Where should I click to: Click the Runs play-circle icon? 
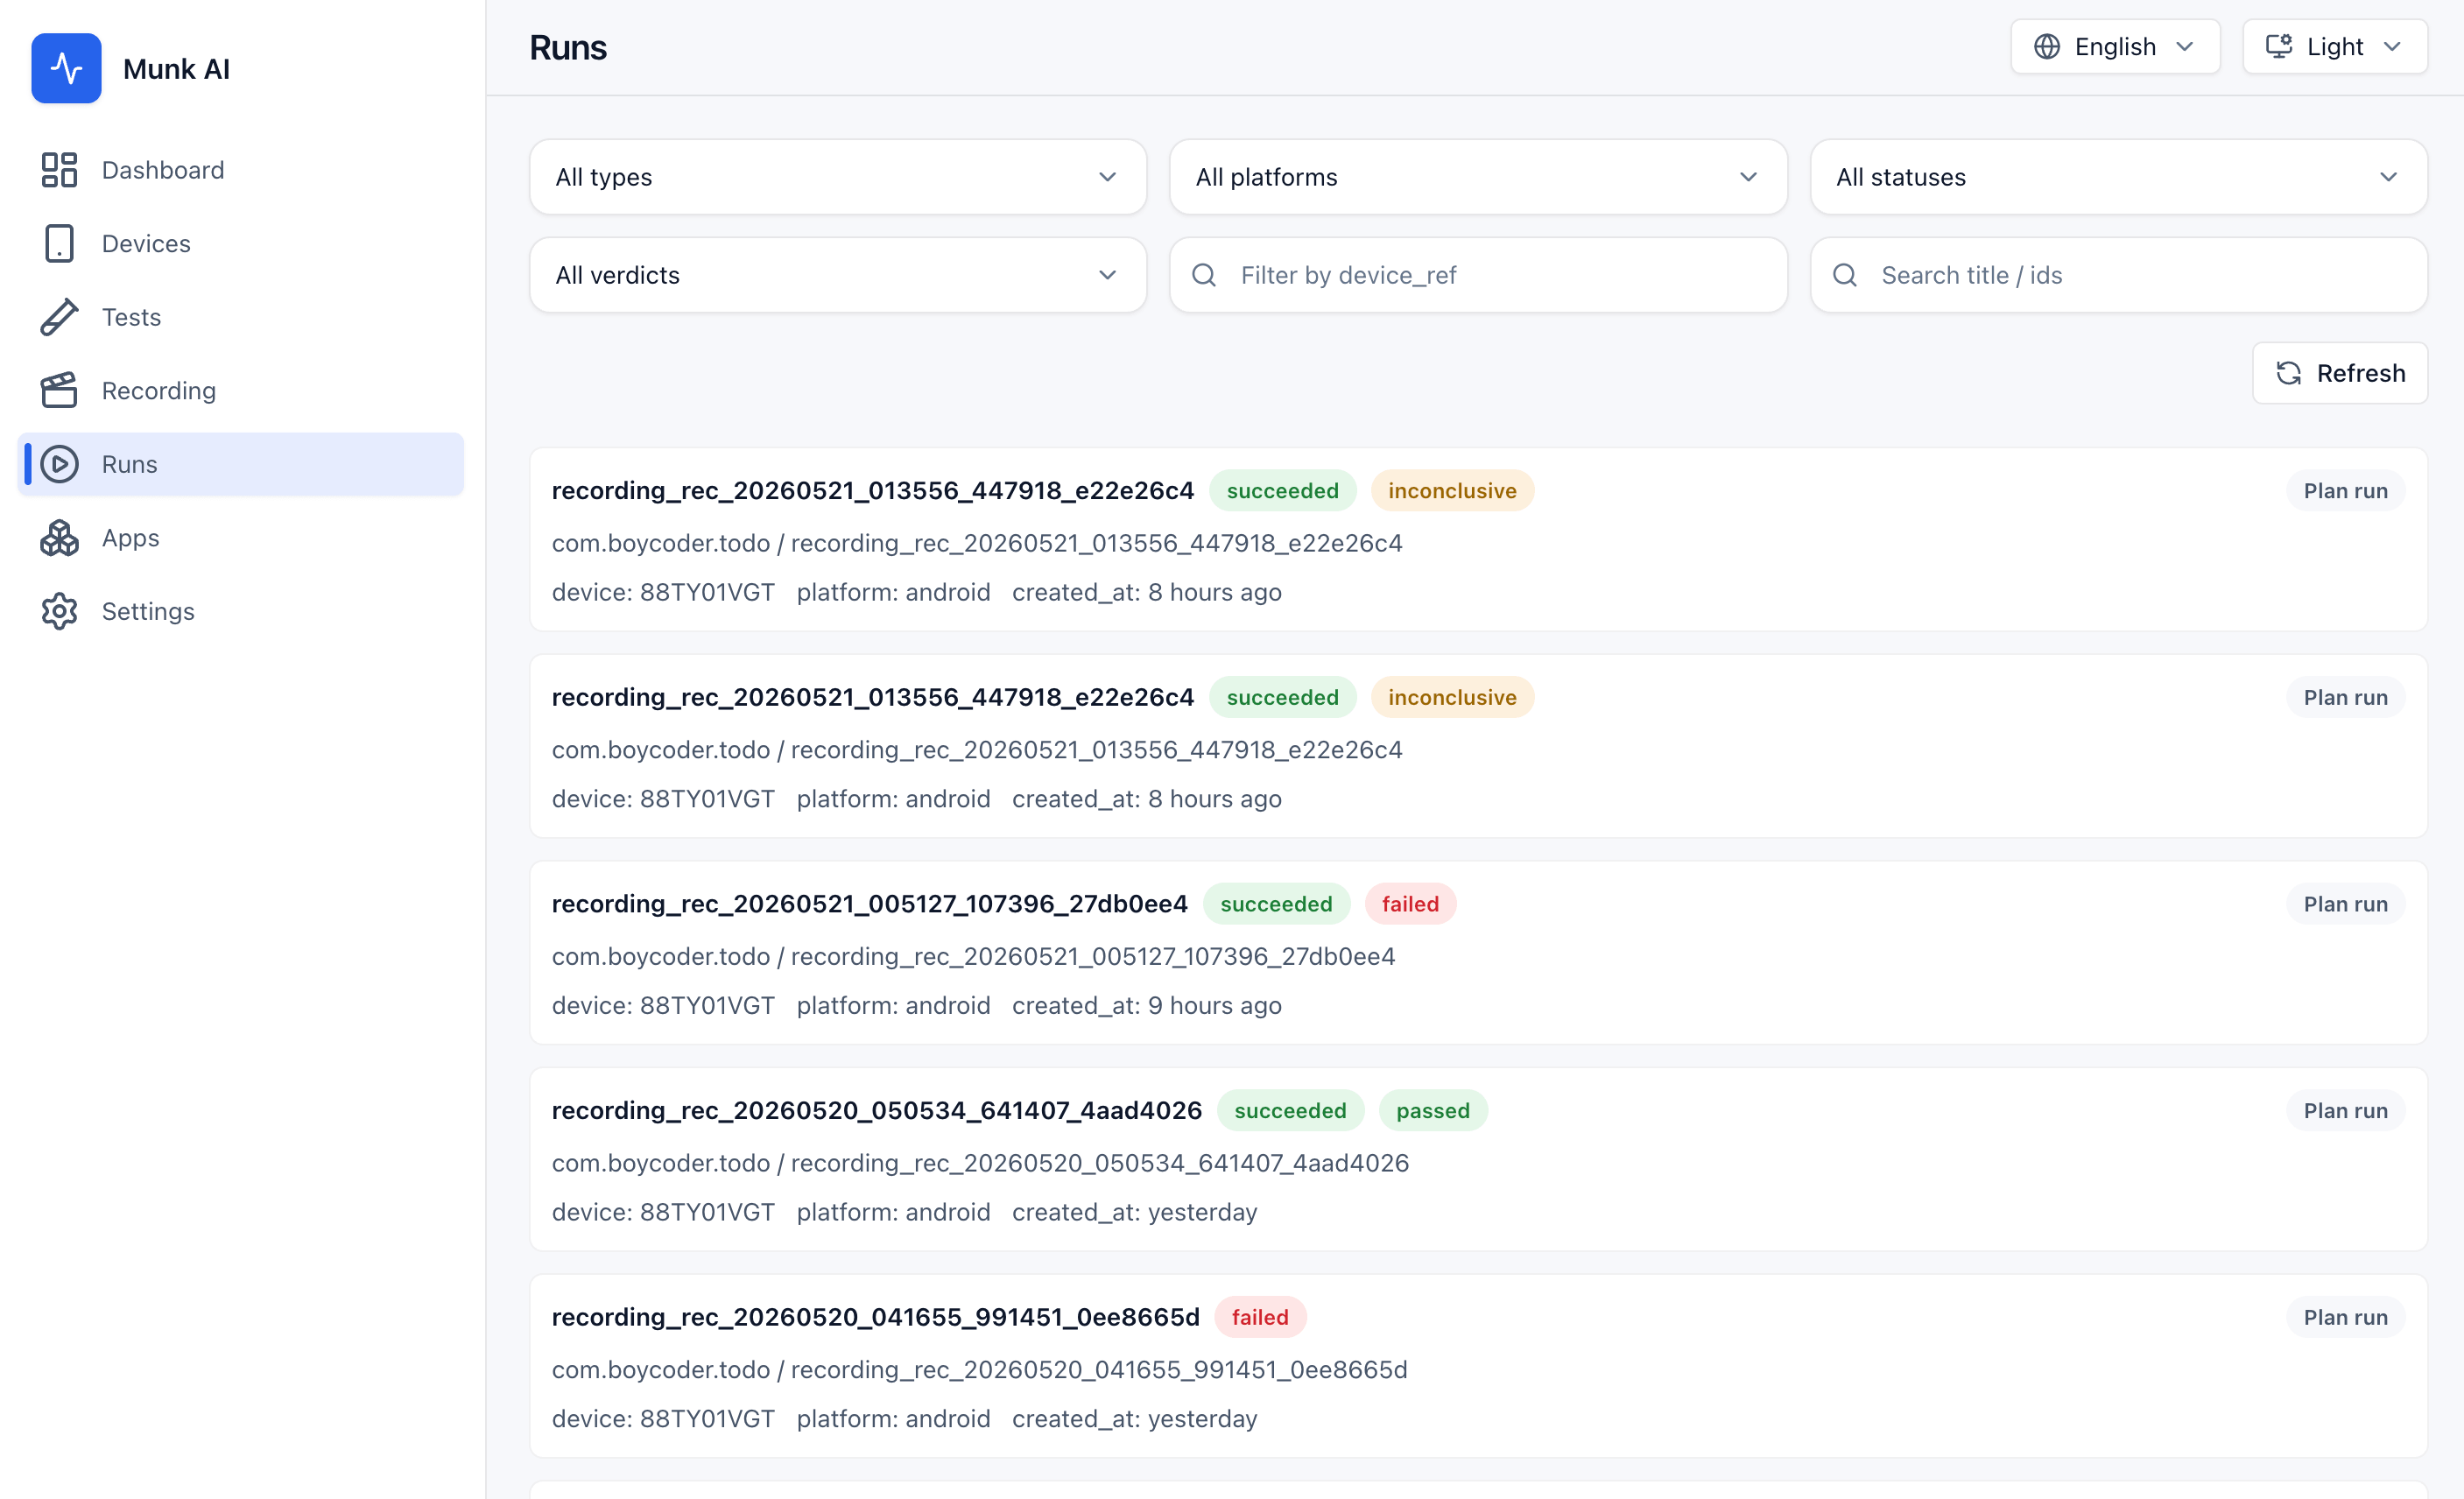click(59, 464)
